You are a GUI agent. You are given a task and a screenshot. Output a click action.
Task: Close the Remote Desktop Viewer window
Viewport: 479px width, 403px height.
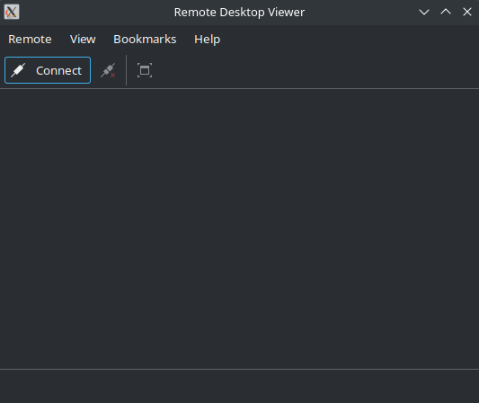coord(467,12)
